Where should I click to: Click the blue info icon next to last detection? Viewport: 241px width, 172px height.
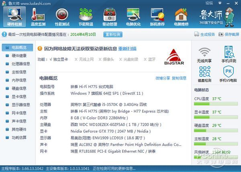click(x=4, y=34)
